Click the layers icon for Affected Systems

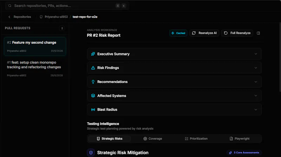point(93,96)
